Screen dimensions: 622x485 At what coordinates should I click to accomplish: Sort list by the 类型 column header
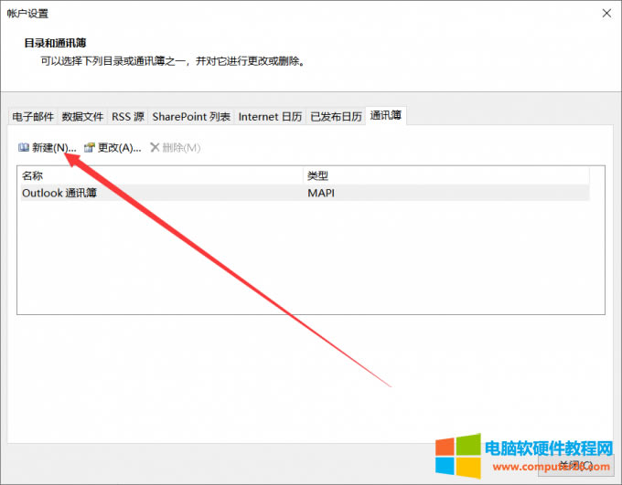pos(445,175)
